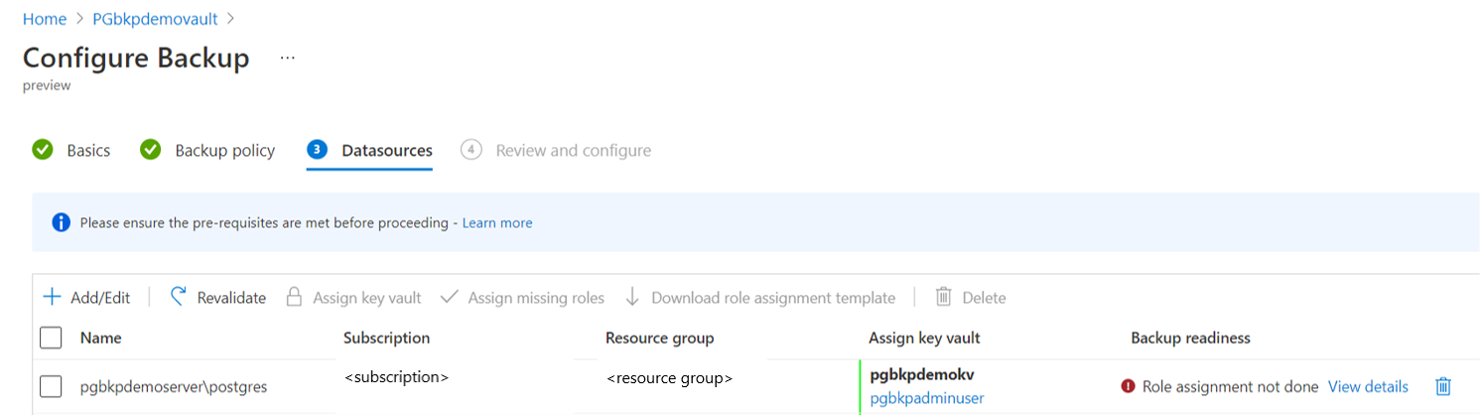
Task: Click the Assign key vault lock icon
Action: 293,297
